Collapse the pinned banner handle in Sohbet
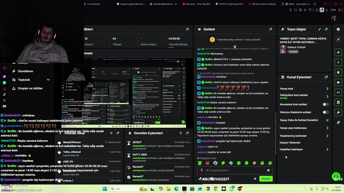 pos(235,47)
